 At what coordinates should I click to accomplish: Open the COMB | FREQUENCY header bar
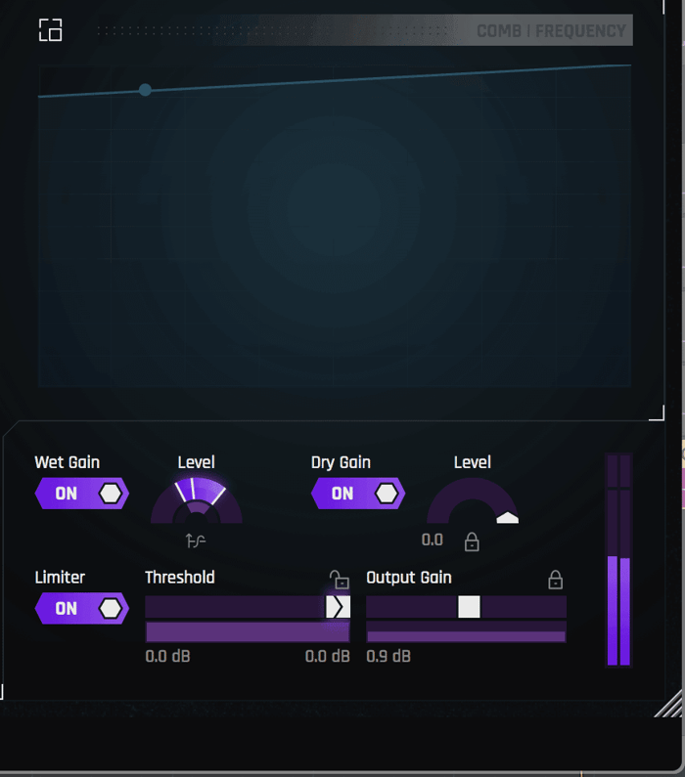click(x=365, y=30)
